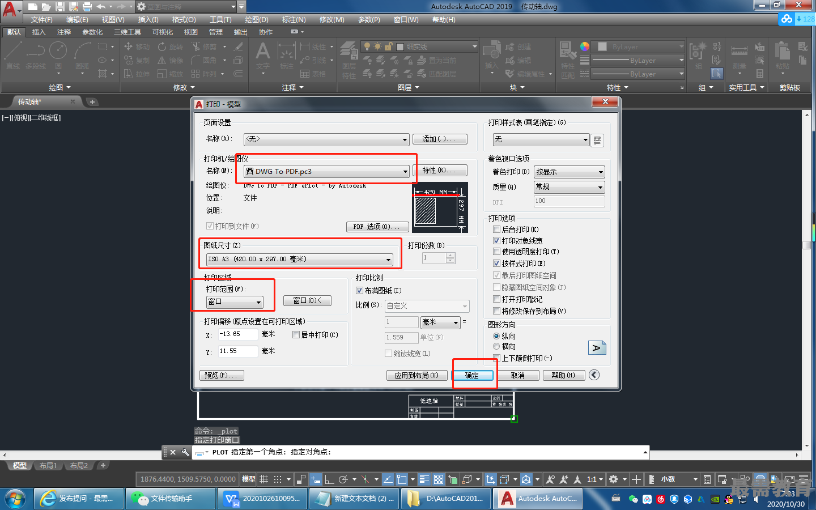Select the Line (直线) drawing tool
The width and height of the screenshot is (816, 510).
13,56
